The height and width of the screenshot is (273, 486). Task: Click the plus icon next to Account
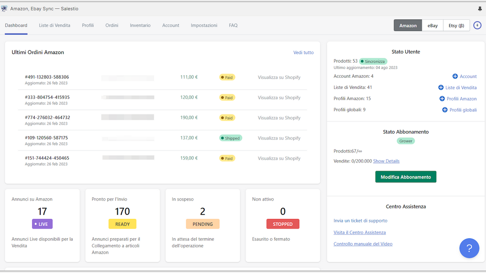(455, 76)
